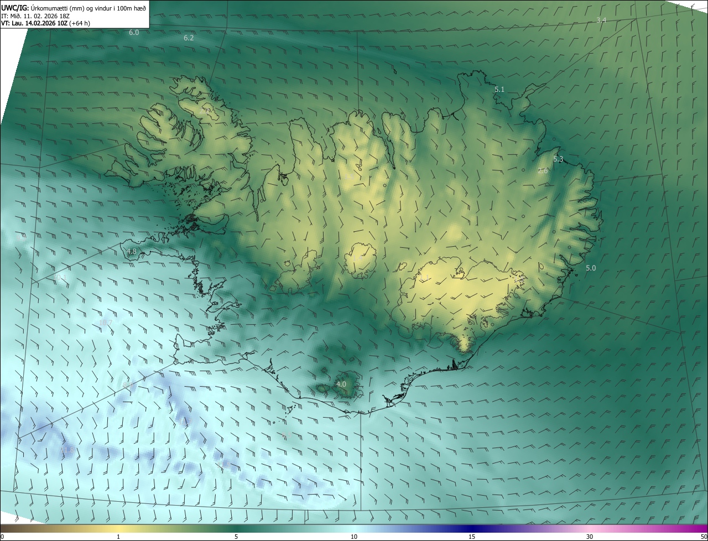Select the "6.2" value label
This screenshot has width=708, height=541.
189,38
